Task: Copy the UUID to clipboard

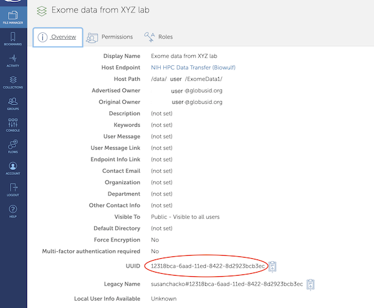Action: click(x=272, y=266)
